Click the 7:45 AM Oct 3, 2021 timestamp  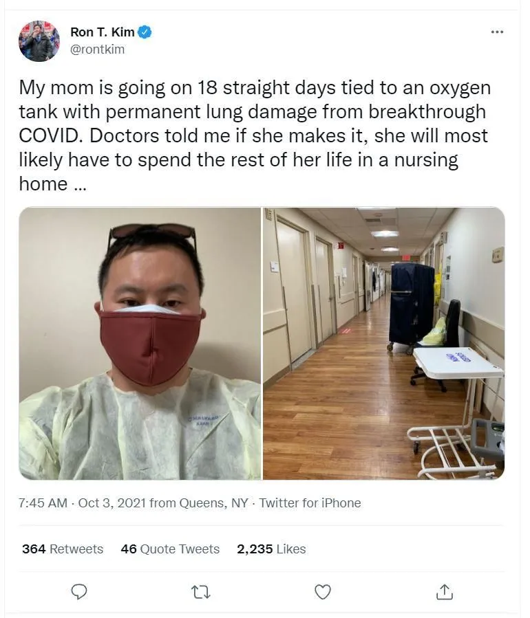pyautogui.click(x=83, y=503)
